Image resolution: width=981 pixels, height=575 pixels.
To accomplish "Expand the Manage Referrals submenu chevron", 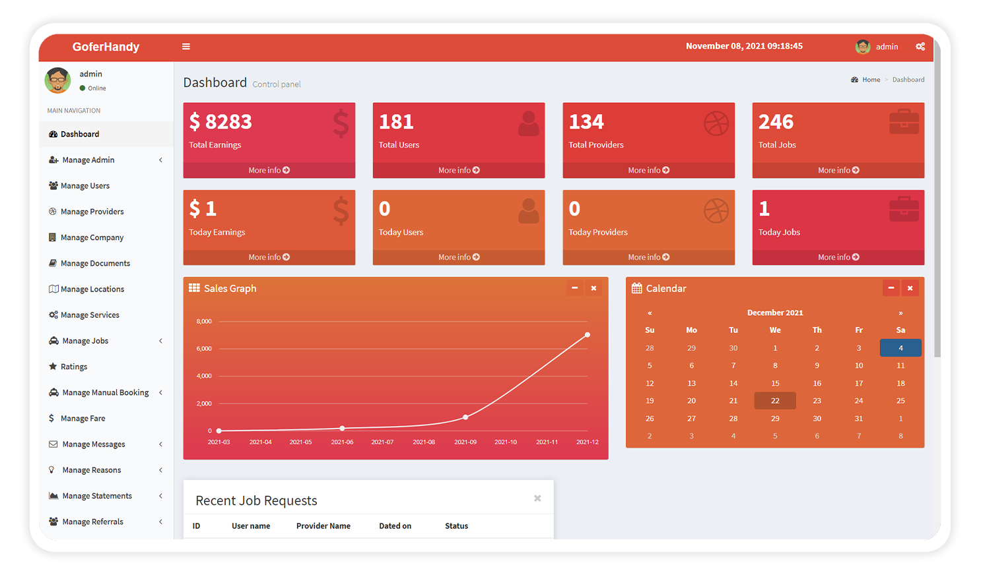I will [x=160, y=522].
